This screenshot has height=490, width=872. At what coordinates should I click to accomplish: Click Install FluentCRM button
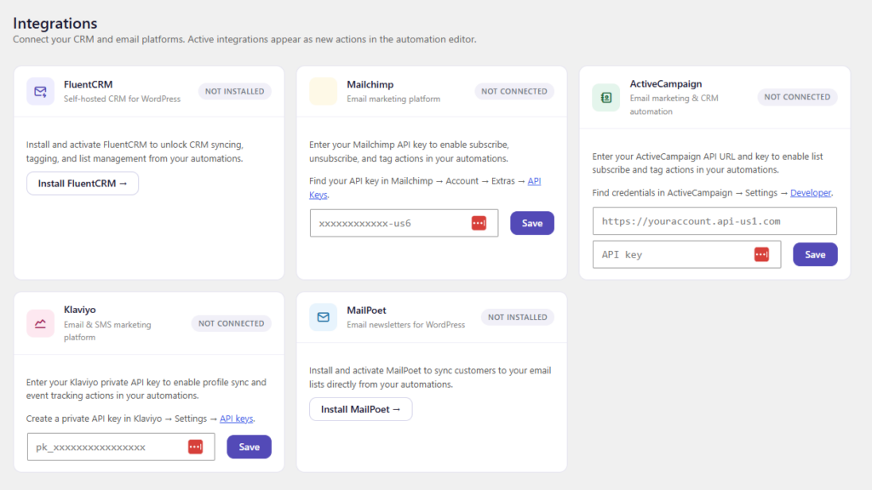pos(83,184)
